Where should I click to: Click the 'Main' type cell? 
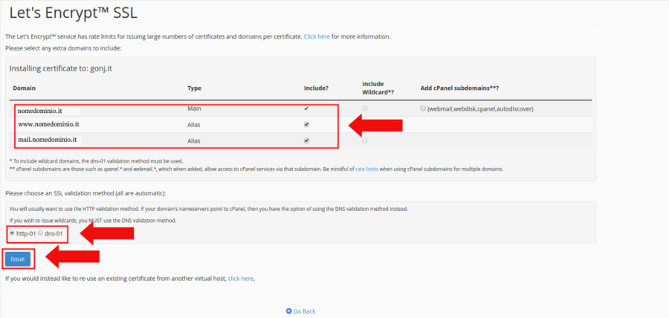[194, 108]
